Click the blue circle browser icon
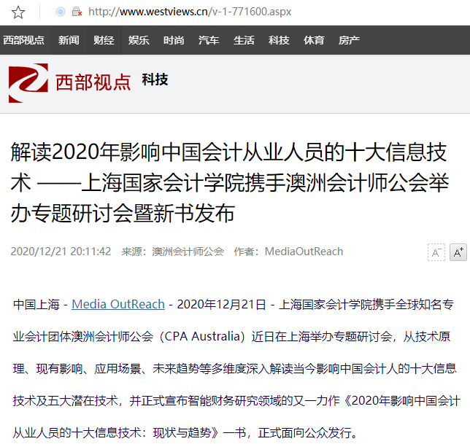This screenshot has height=444, width=470. [61, 12]
